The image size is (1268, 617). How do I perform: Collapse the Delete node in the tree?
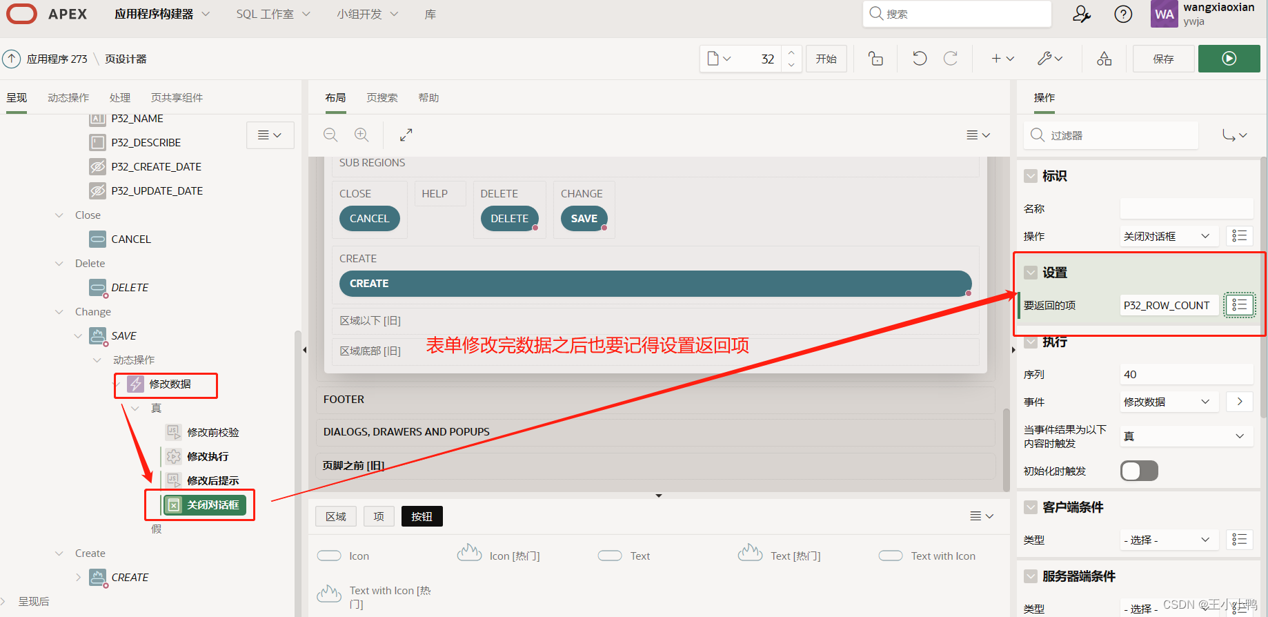pyautogui.click(x=59, y=264)
